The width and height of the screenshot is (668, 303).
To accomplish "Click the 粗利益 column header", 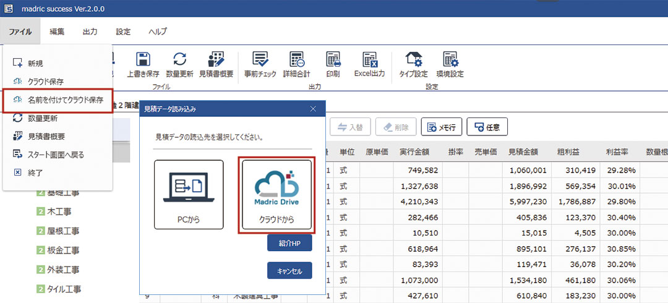I will pos(567,152).
